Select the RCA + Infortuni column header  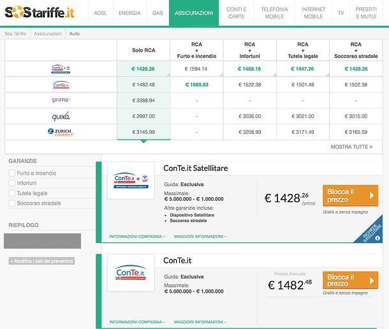tap(249, 50)
